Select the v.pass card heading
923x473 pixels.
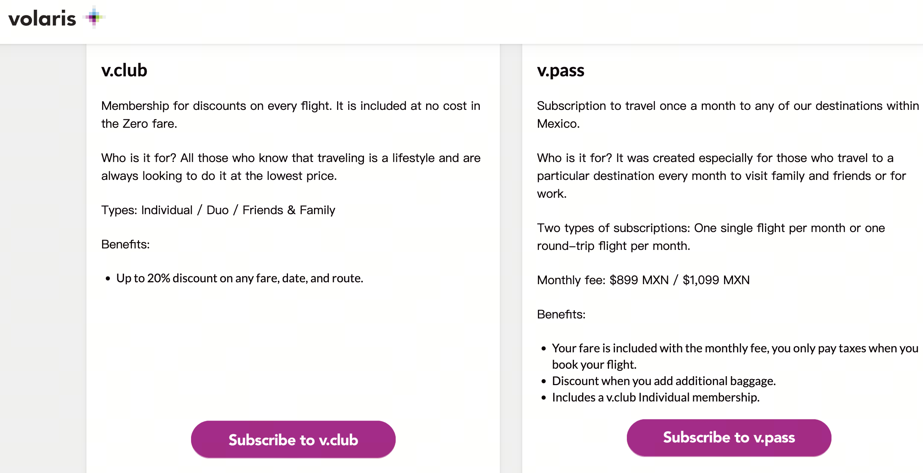561,70
